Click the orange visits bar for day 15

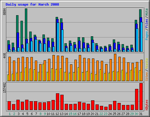coord(71,73)
